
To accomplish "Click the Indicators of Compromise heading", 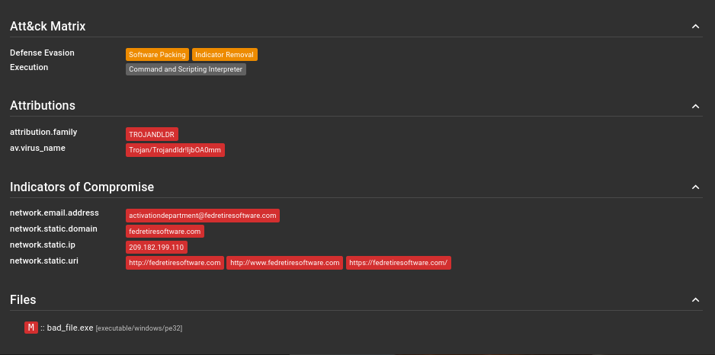I will pyautogui.click(x=82, y=187).
